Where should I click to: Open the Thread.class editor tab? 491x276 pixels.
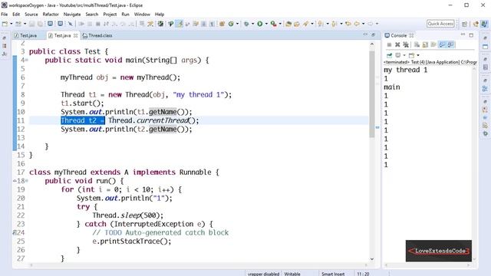click(x=97, y=36)
